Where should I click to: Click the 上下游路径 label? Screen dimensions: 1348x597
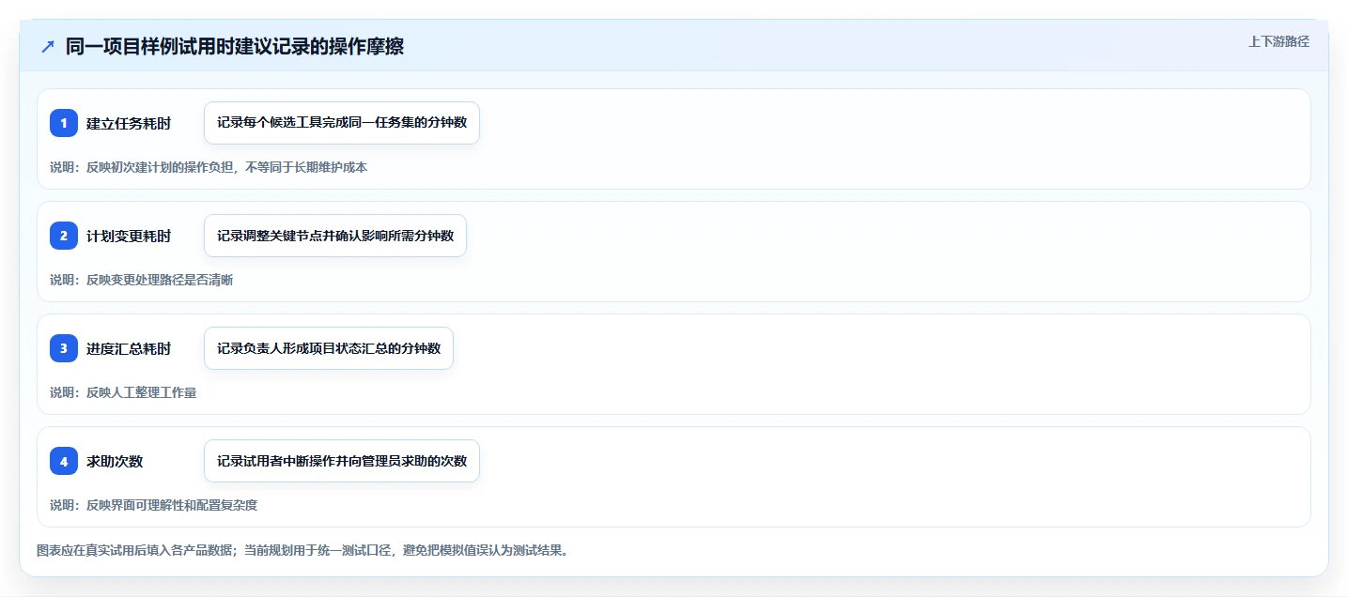pyautogui.click(x=1278, y=41)
